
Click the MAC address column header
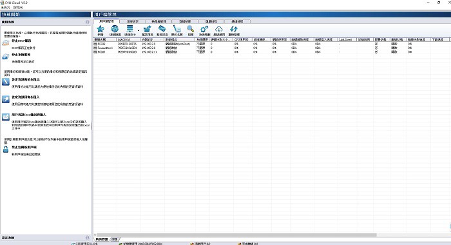coord(129,39)
